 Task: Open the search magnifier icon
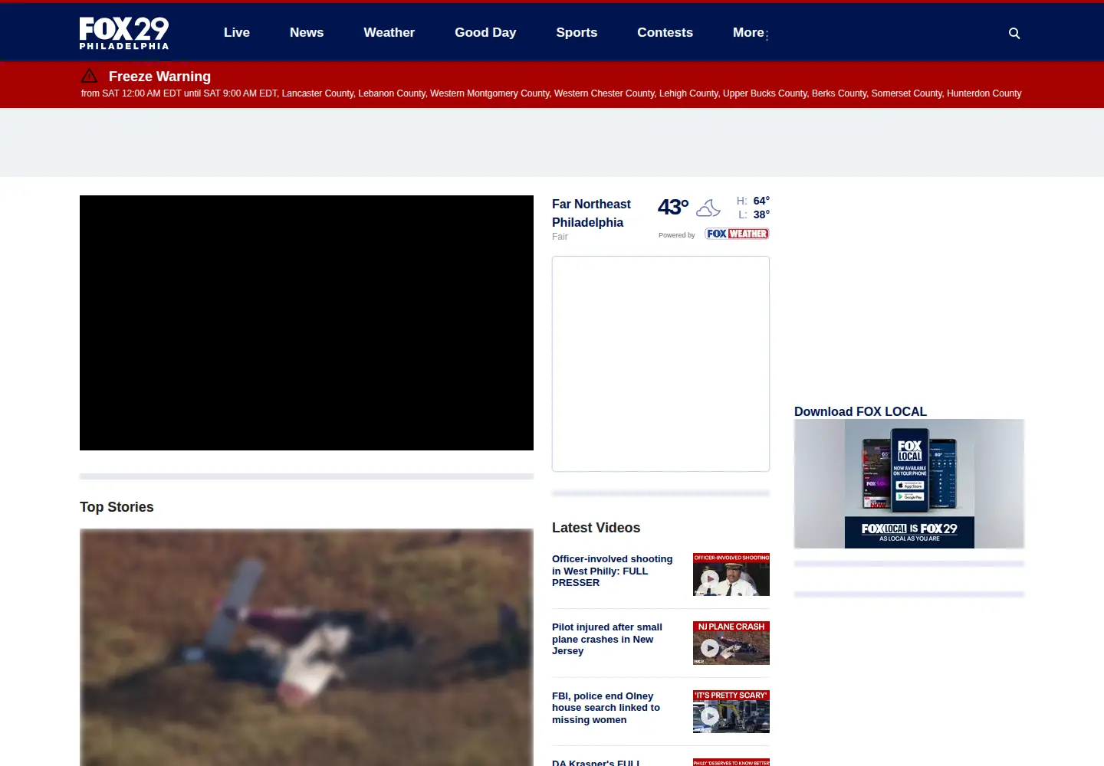point(1014,33)
